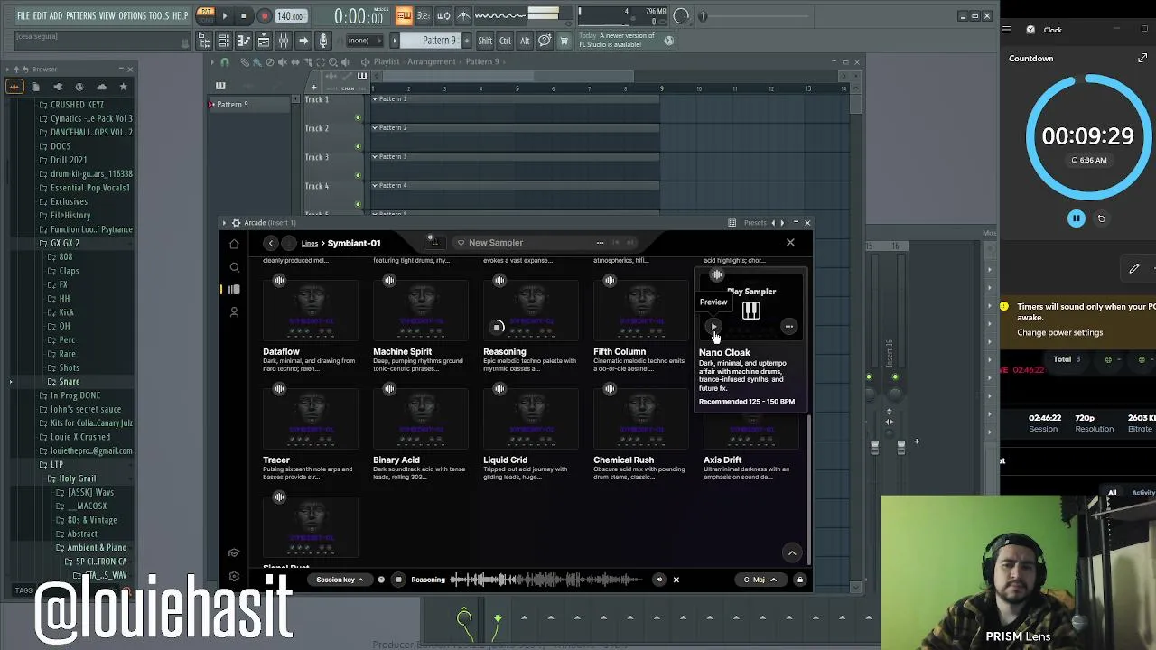The width and height of the screenshot is (1156, 650).
Task: Toggle key lock icon
Action: 799,580
